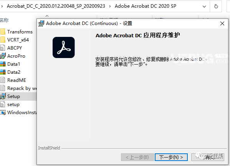Select the ABCPY file icon
Screen dimensions: 230x166
point(2,48)
